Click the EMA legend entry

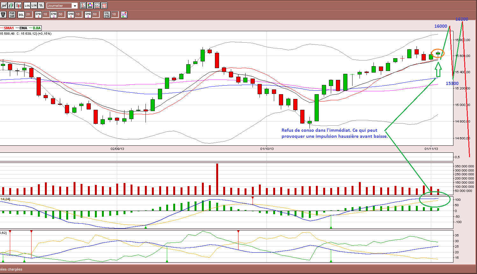pos(23,28)
